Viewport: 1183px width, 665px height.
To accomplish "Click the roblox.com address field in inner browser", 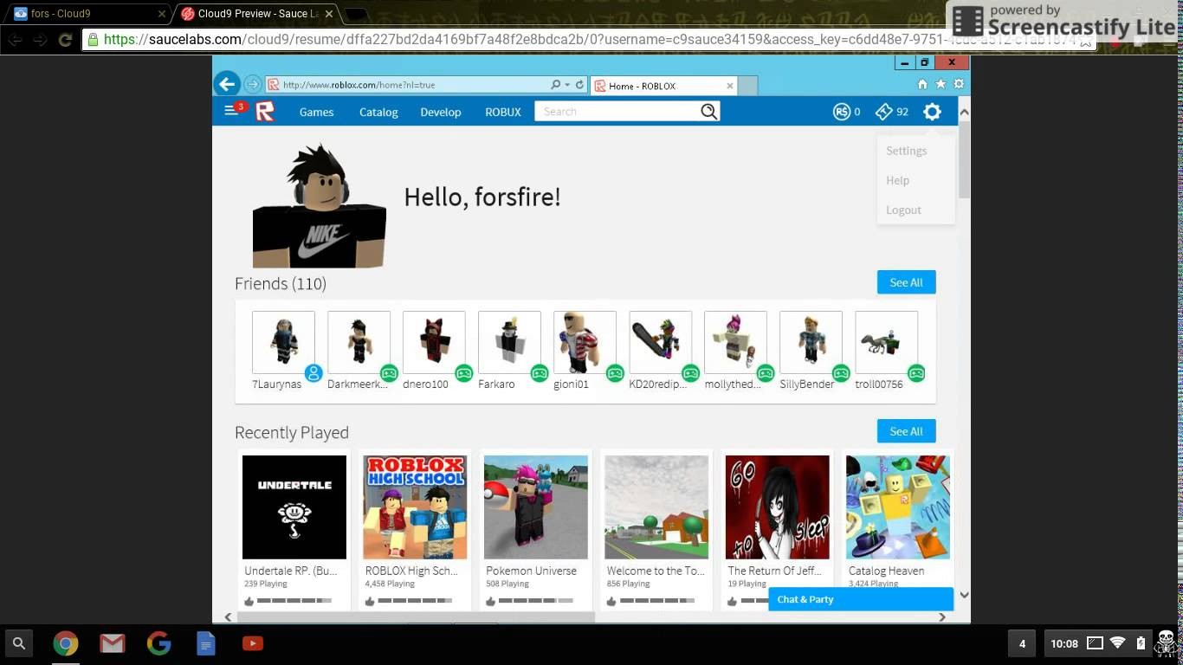I will (406, 85).
